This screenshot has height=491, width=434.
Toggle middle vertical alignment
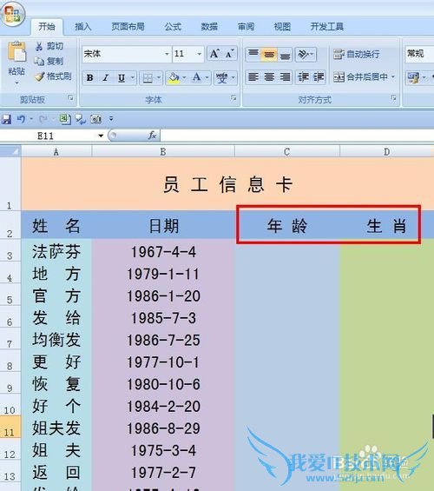(269, 54)
